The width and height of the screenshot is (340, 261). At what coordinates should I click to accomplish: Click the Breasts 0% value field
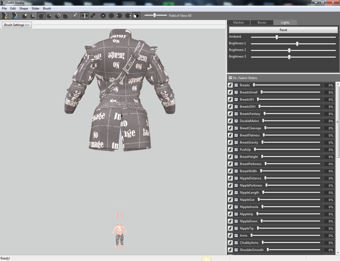[329, 85]
